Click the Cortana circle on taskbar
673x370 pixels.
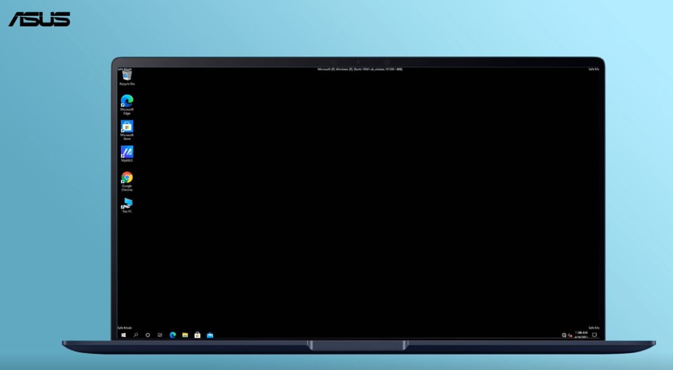[148, 334]
